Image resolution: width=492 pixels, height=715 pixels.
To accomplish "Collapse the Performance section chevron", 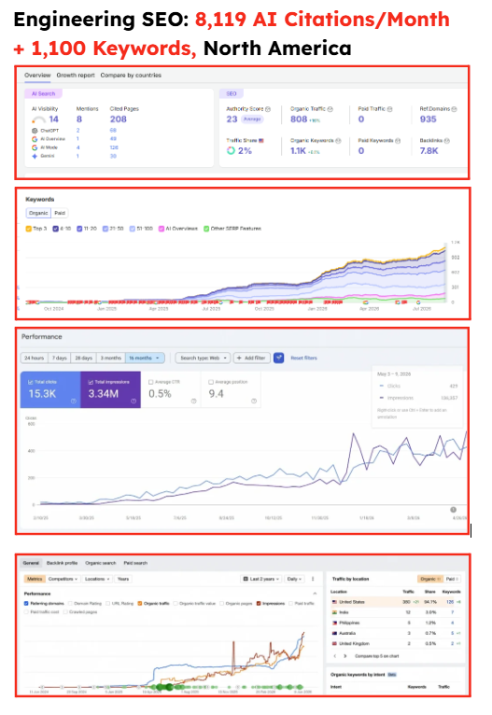I will pyautogui.click(x=315, y=594).
